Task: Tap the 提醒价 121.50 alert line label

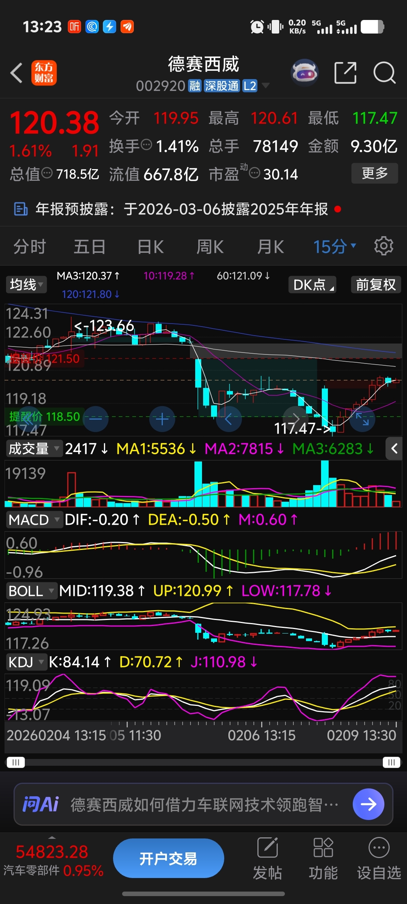Action: [44, 358]
